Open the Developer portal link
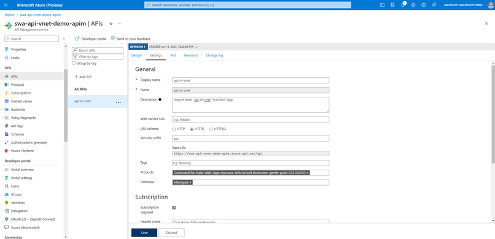This screenshot has width=495, height=239. click(x=91, y=39)
